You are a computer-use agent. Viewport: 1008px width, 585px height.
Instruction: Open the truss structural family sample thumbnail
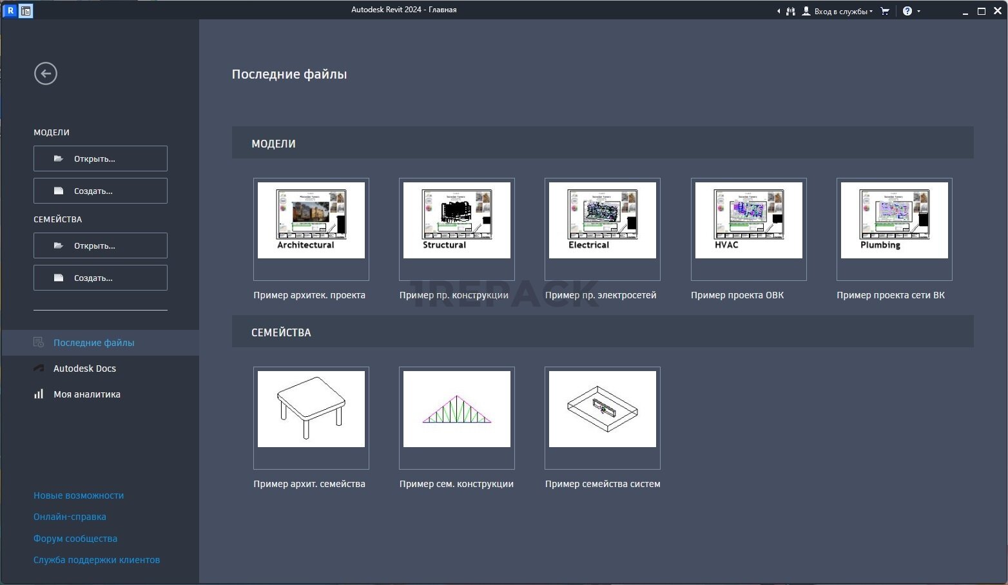pos(457,409)
